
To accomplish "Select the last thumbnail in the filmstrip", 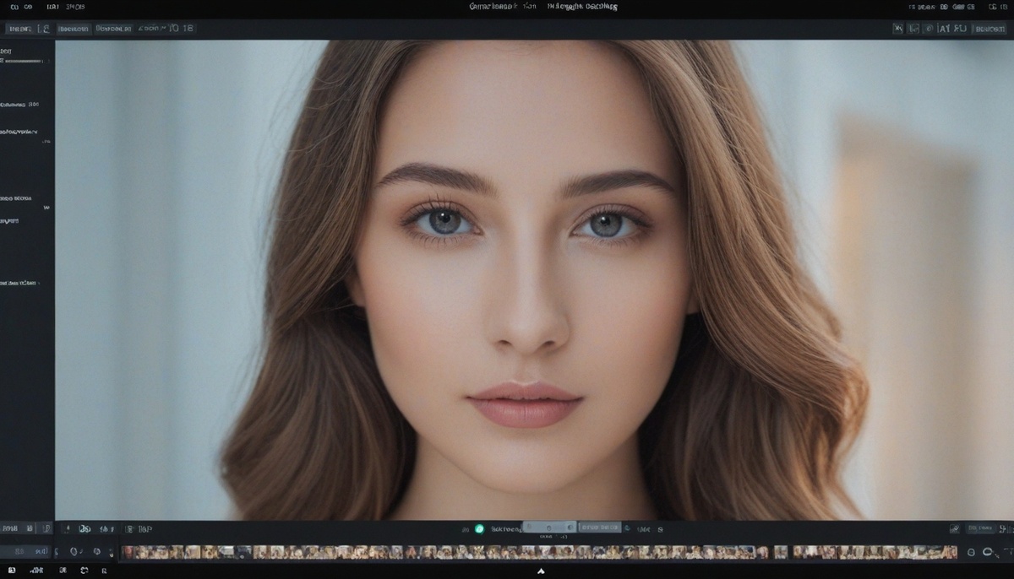I will click(950, 552).
